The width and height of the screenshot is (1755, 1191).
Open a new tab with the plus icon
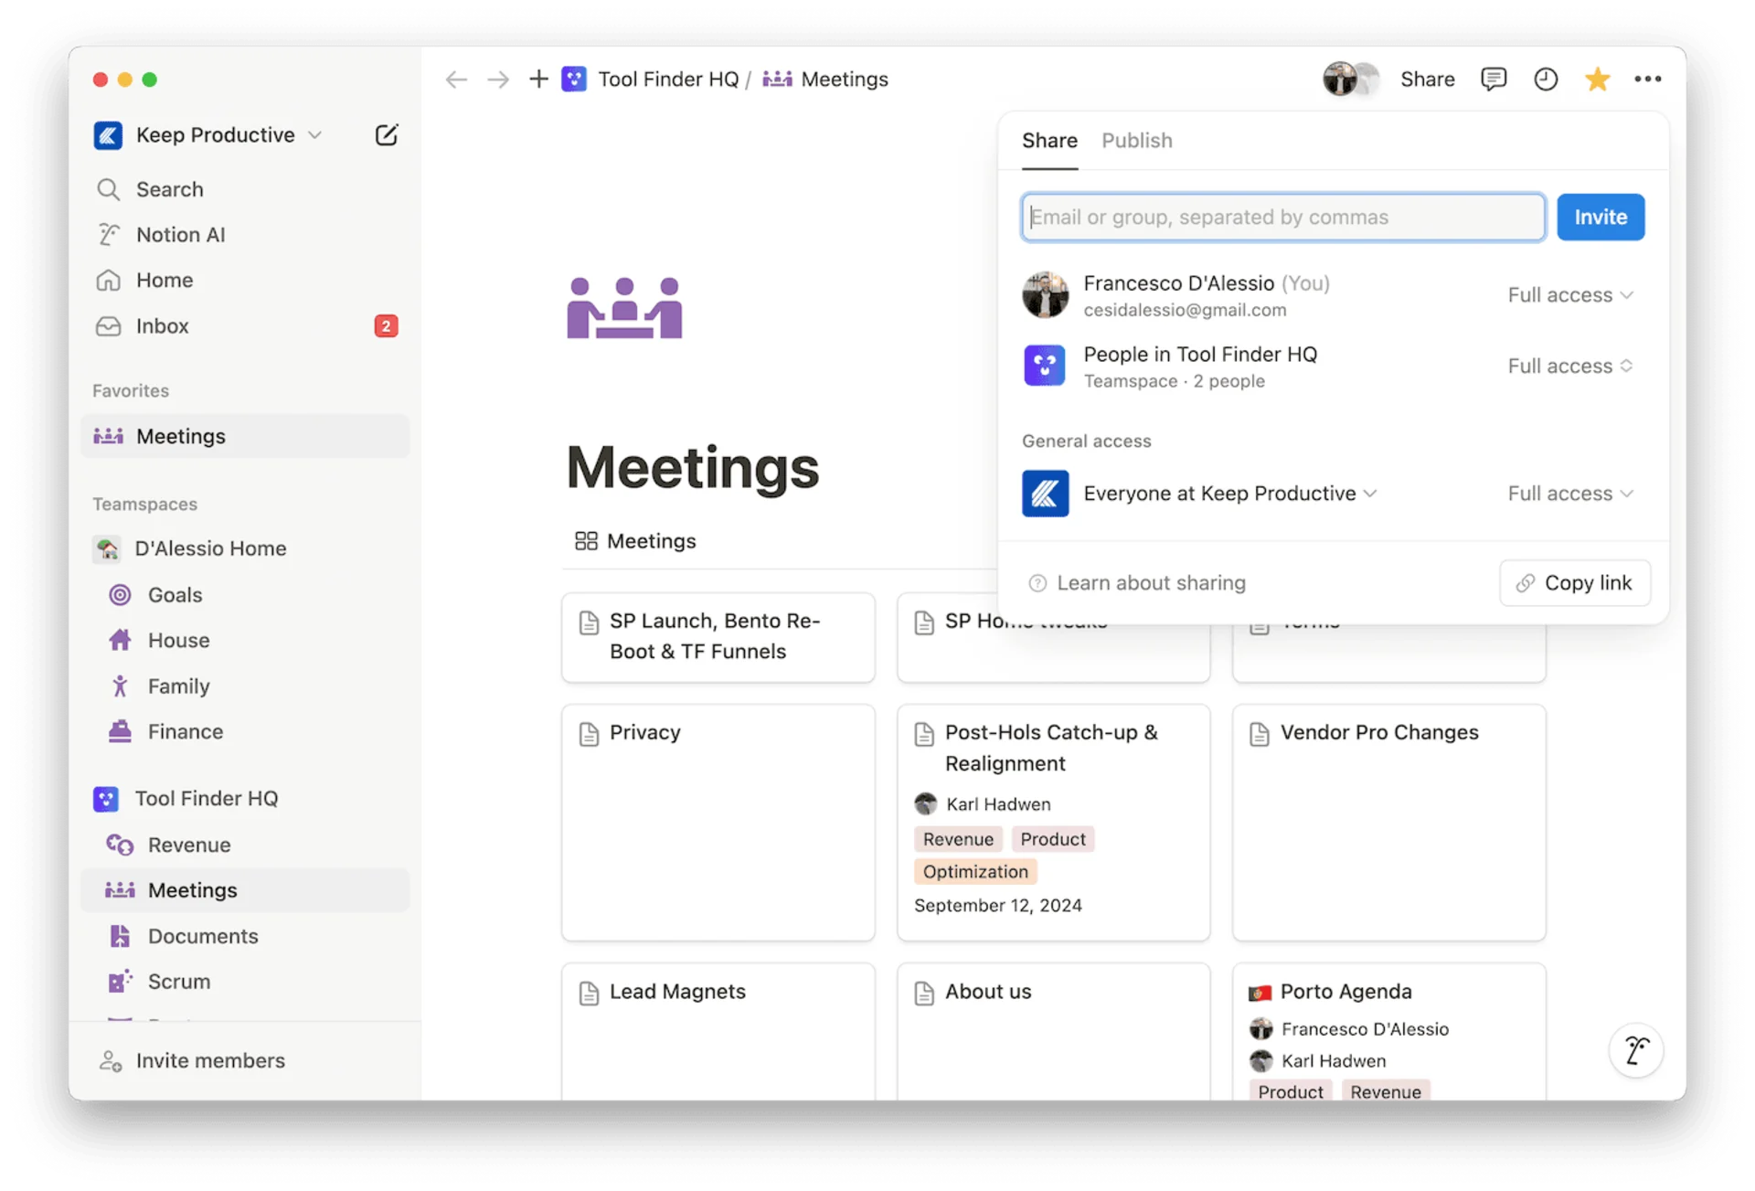(x=538, y=79)
